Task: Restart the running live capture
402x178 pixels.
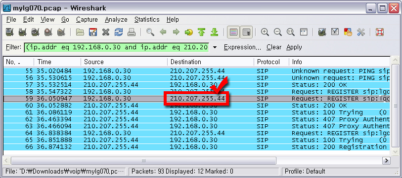Action: click(61, 32)
